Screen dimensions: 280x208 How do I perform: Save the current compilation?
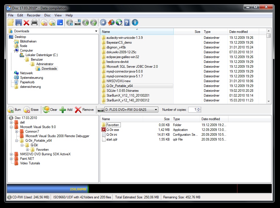(x=18, y=22)
